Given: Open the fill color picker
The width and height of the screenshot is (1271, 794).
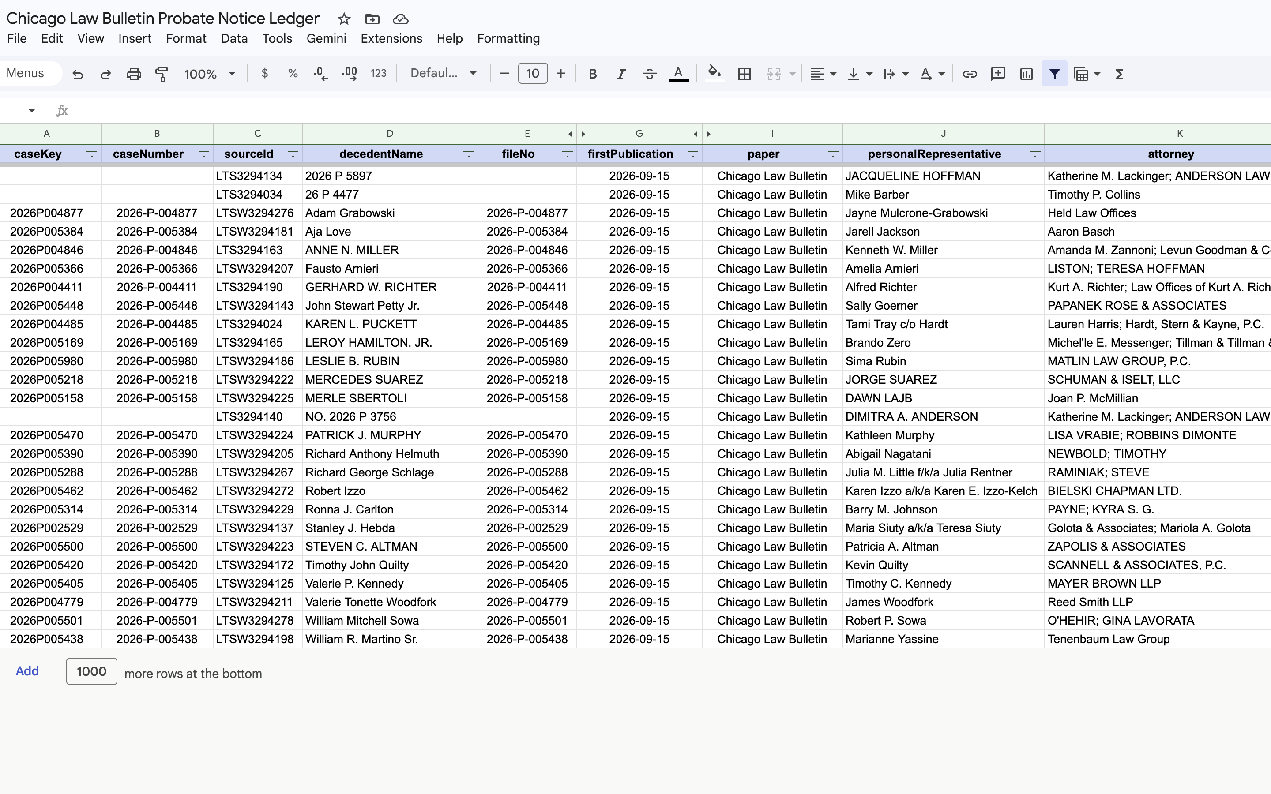Looking at the screenshot, I should pos(714,74).
